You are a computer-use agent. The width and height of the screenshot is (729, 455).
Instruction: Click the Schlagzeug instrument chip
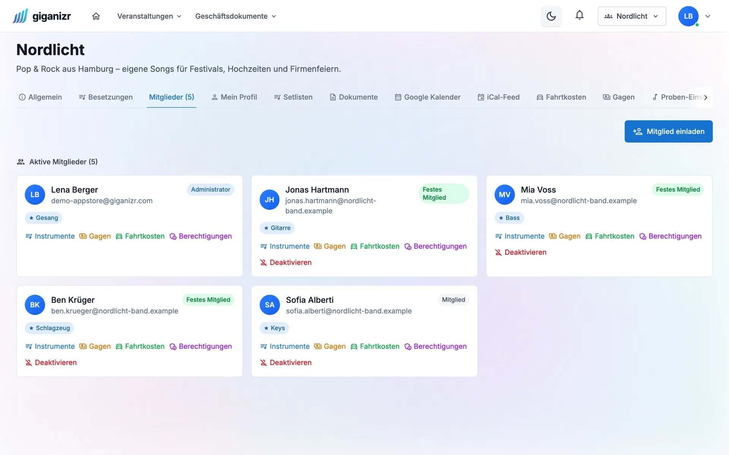tap(49, 328)
